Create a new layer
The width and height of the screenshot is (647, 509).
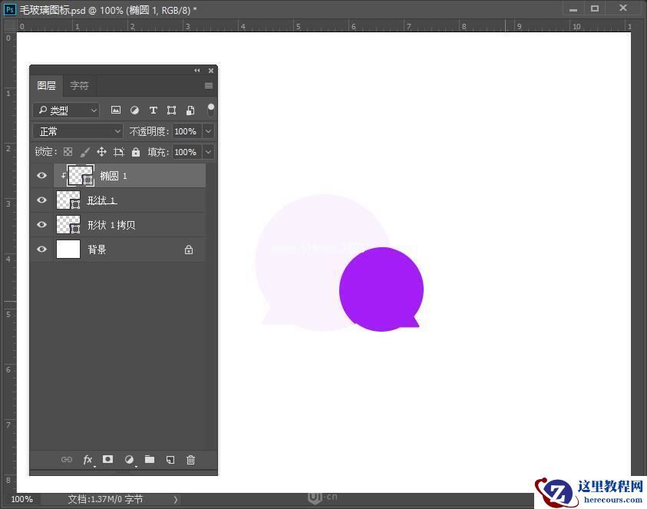170,460
